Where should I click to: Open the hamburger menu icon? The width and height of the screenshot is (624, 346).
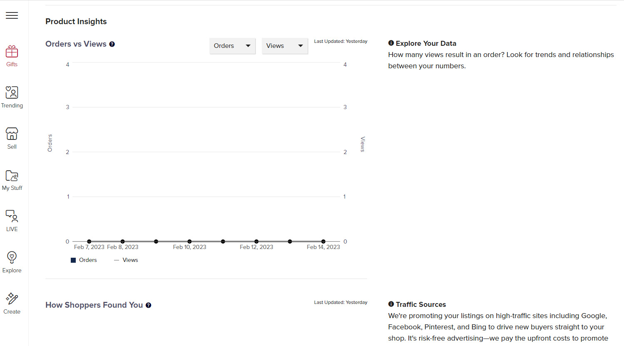click(12, 15)
